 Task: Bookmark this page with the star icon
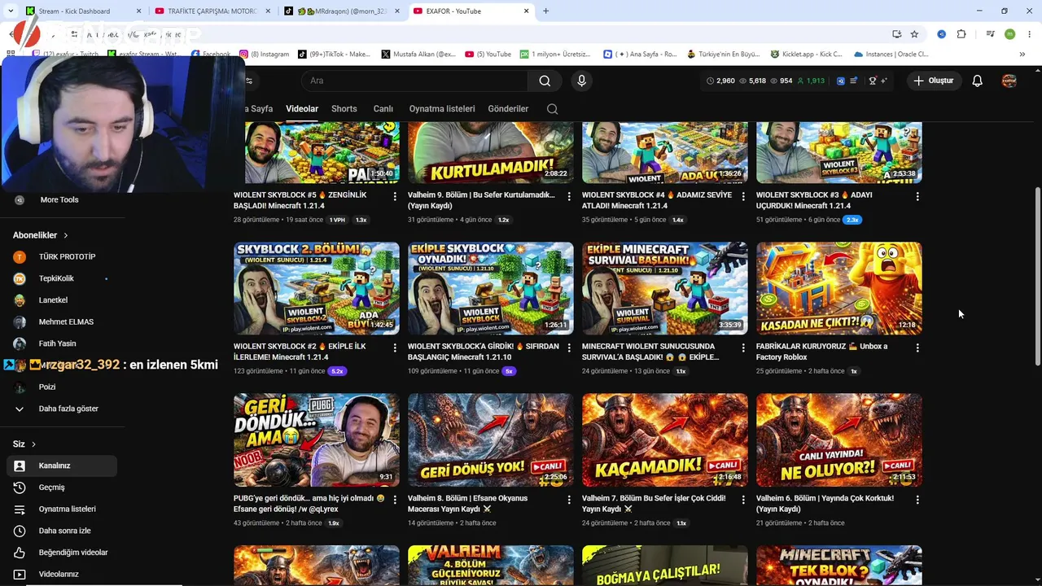(914, 34)
